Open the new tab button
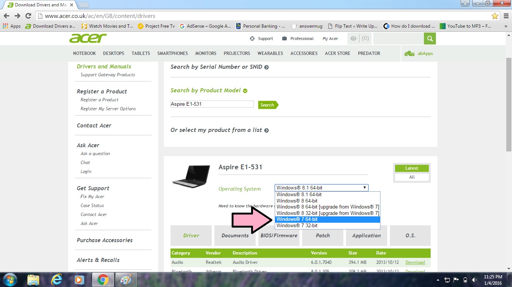This screenshot has height=287, width=512. point(84,5)
